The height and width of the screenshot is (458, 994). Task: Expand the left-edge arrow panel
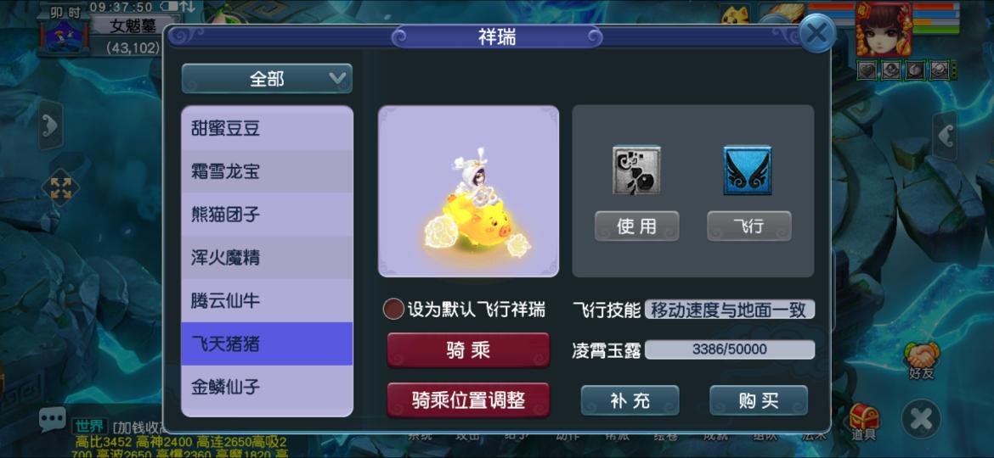coord(51,126)
